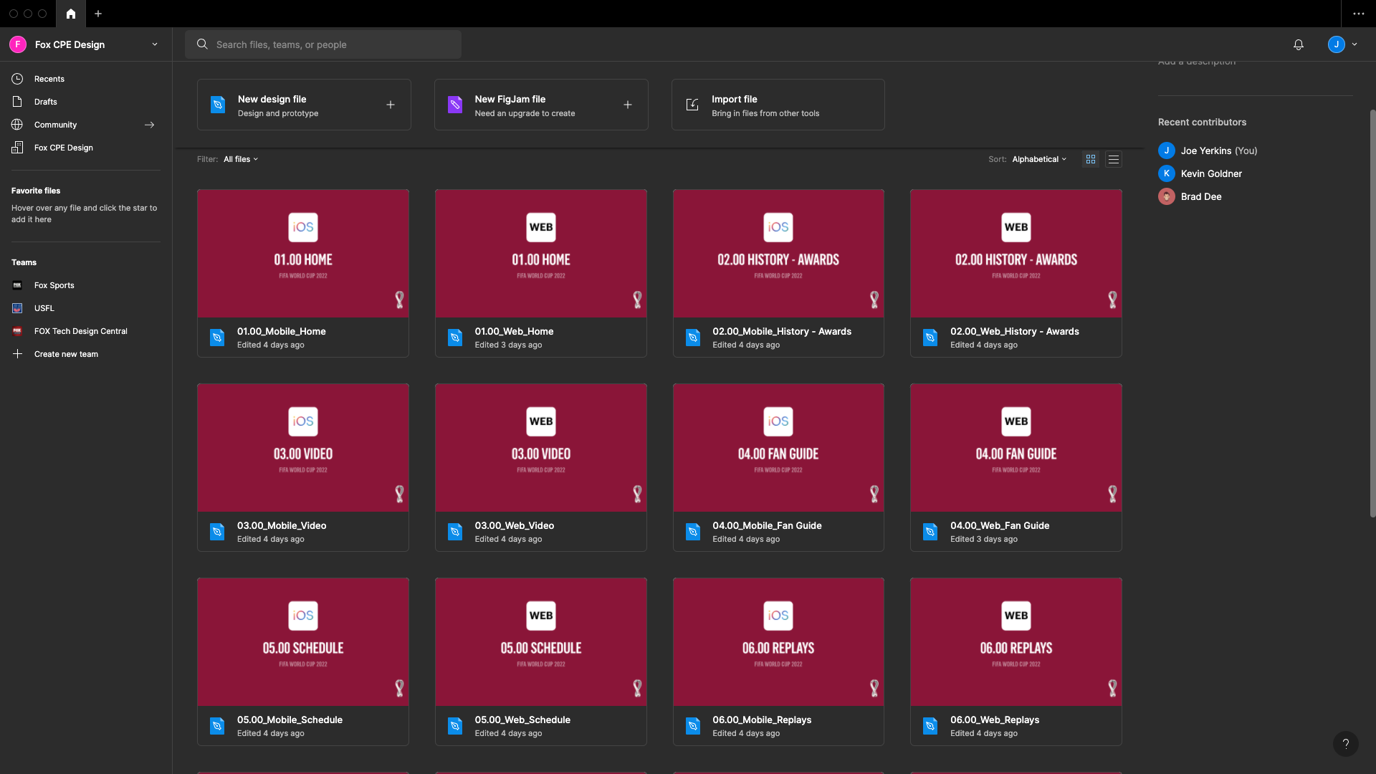
Task: Click the new design file blue icon
Action: coord(218,105)
